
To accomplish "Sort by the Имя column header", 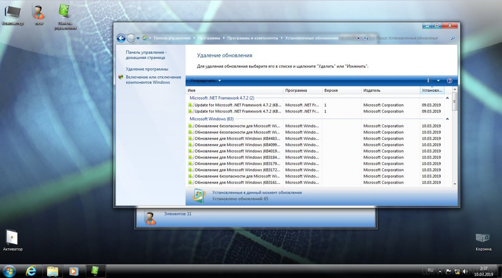I will pyautogui.click(x=234, y=90).
